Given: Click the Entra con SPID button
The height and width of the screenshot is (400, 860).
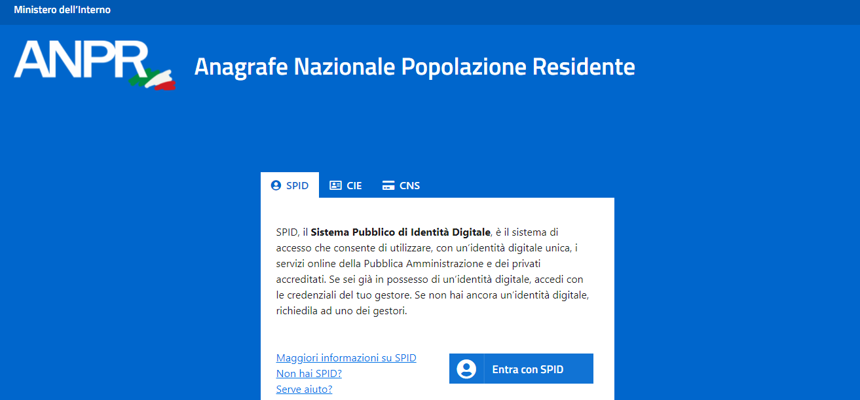Looking at the screenshot, I should coord(521,369).
